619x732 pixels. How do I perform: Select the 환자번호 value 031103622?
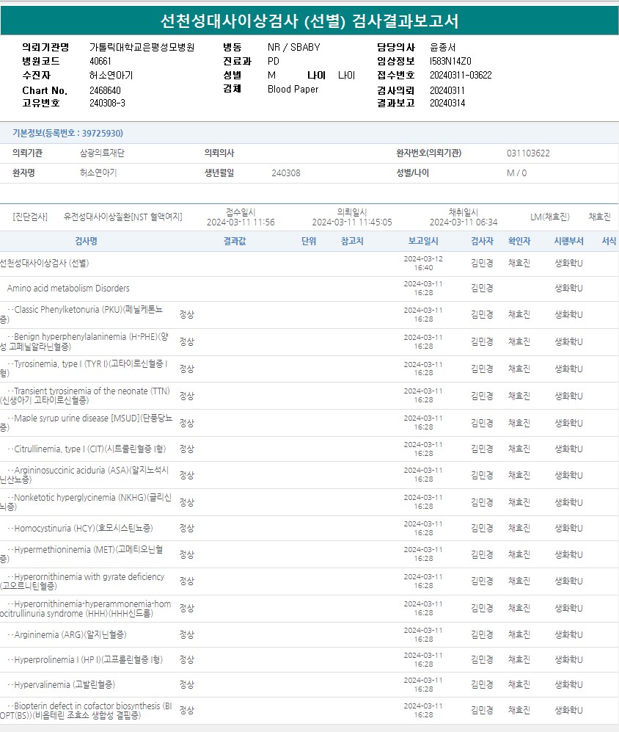click(528, 153)
